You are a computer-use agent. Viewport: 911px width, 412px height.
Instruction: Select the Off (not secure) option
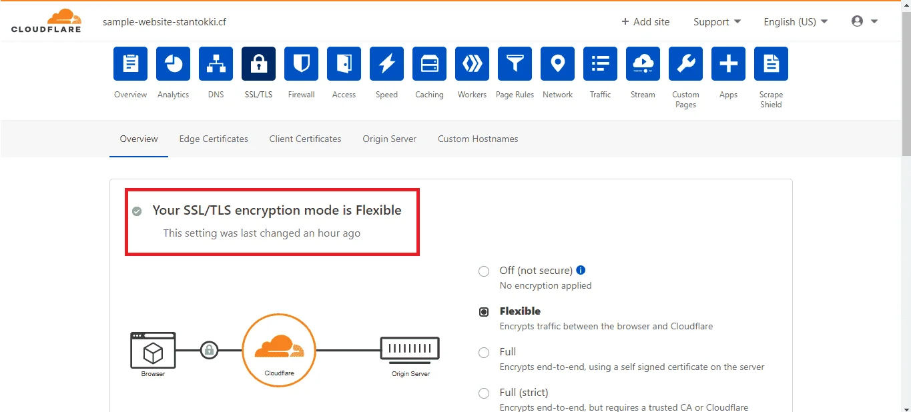[484, 271]
